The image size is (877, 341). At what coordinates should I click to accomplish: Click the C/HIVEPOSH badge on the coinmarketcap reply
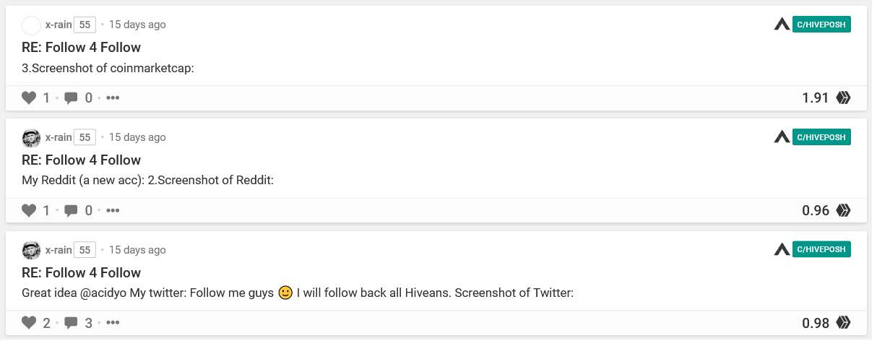[x=821, y=24]
